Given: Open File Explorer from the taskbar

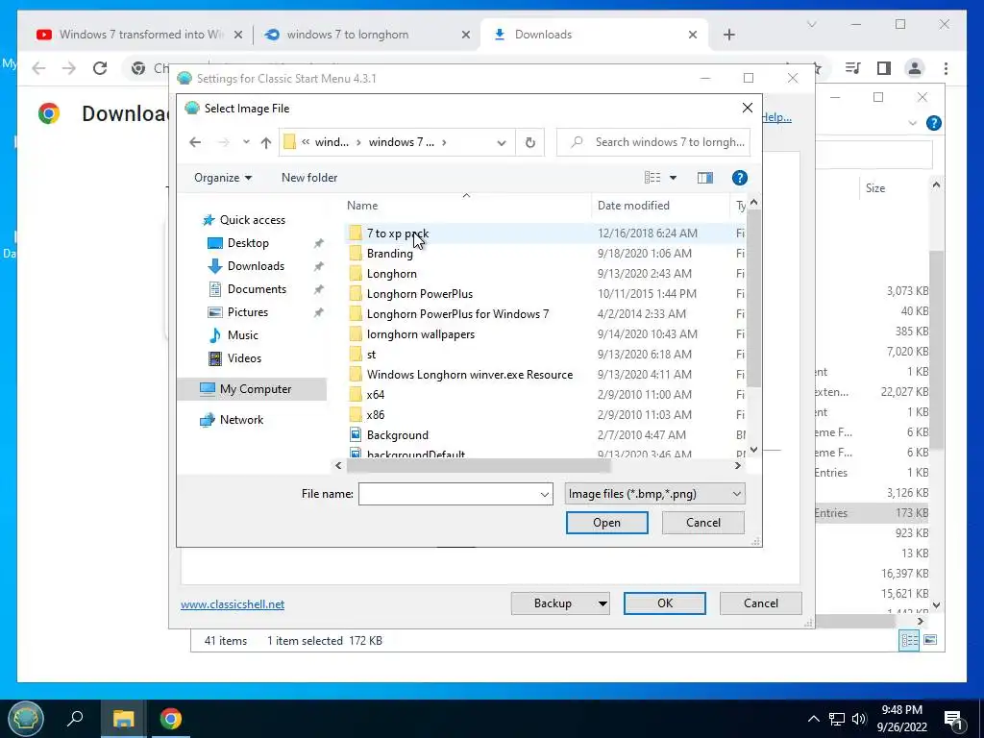Looking at the screenshot, I should 124,719.
